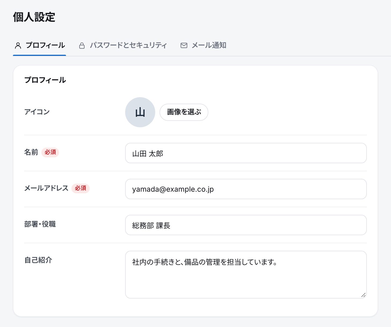Click the 必須 badge next to メールアドレス
This screenshot has height=327, width=391.
click(81, 188)
